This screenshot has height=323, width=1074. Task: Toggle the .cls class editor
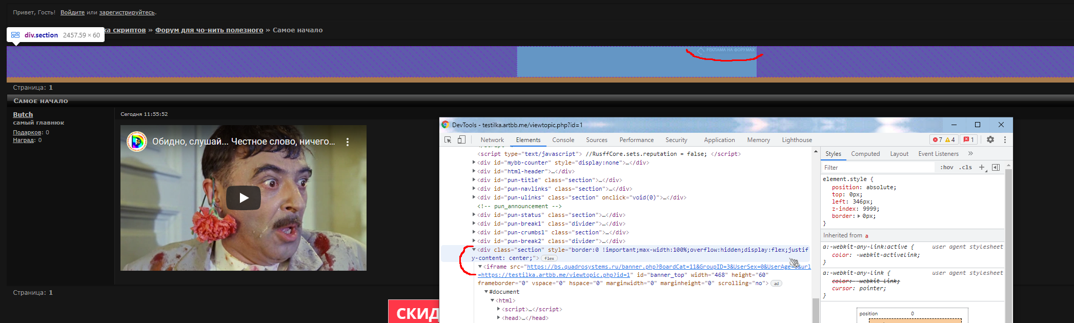(x=966, y=167)
